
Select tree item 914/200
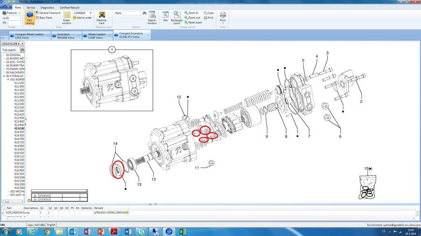pos(19,132)
